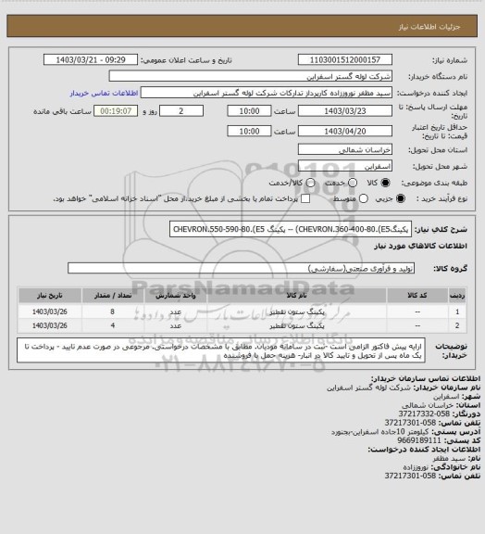Click the remaining days field showing 2
Screen dimensions: 485x534
click(x=181, y=111)
